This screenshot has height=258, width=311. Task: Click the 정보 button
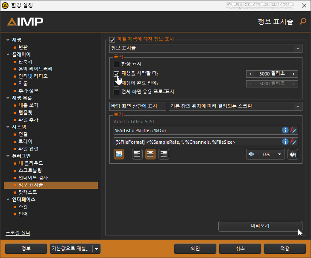26,249
